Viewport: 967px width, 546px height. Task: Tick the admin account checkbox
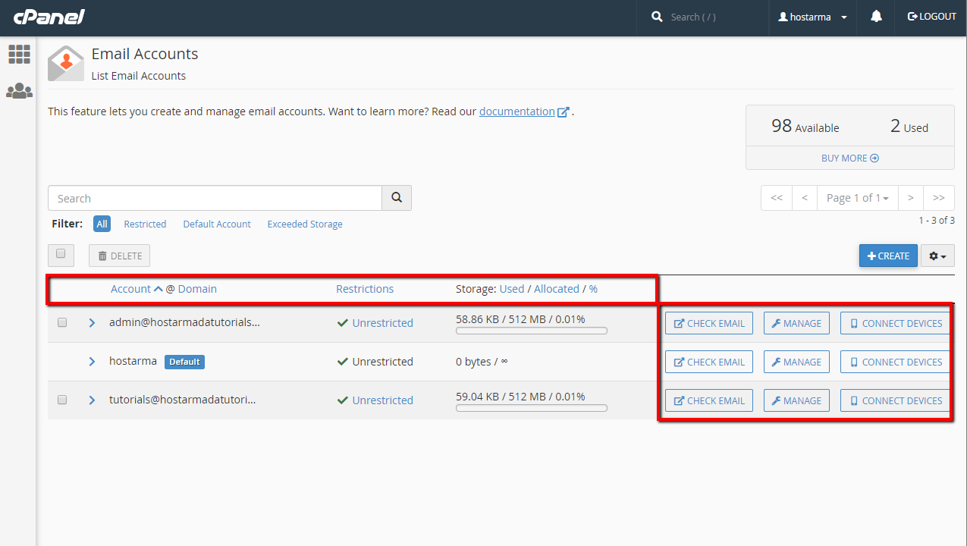click(62, 322)
